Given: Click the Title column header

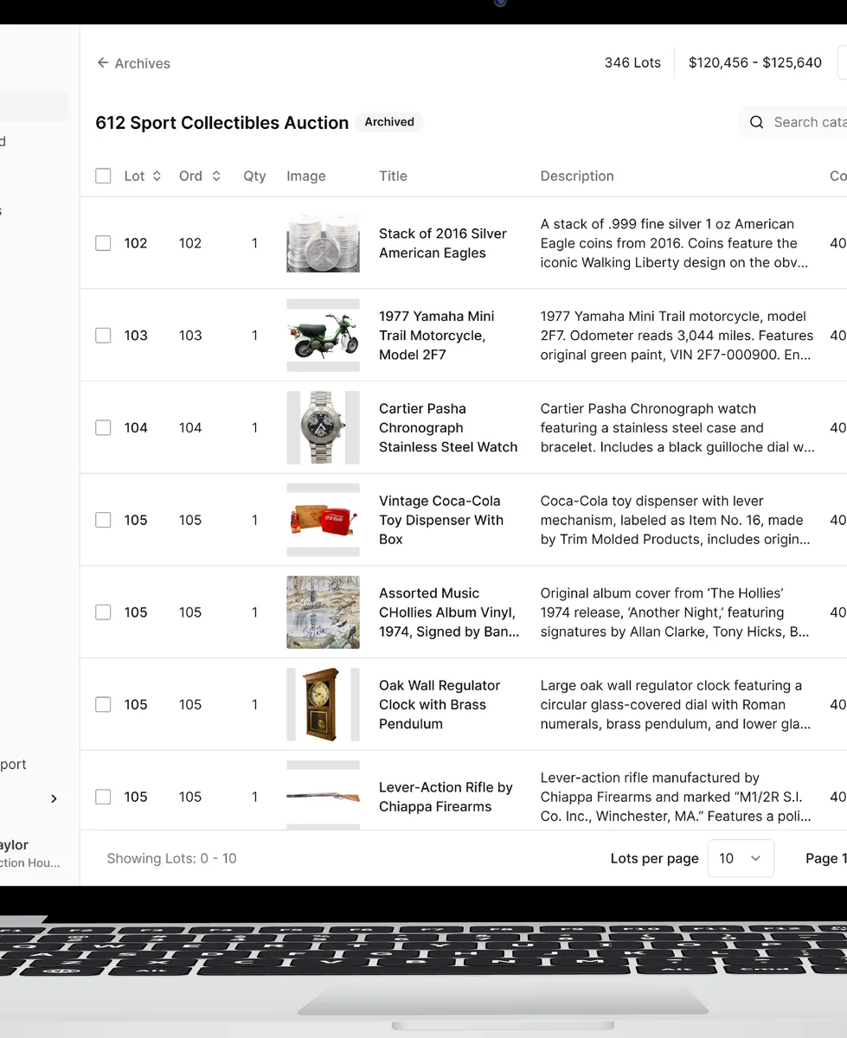Looking at the screenshot, I should click(x=393, y=176).
